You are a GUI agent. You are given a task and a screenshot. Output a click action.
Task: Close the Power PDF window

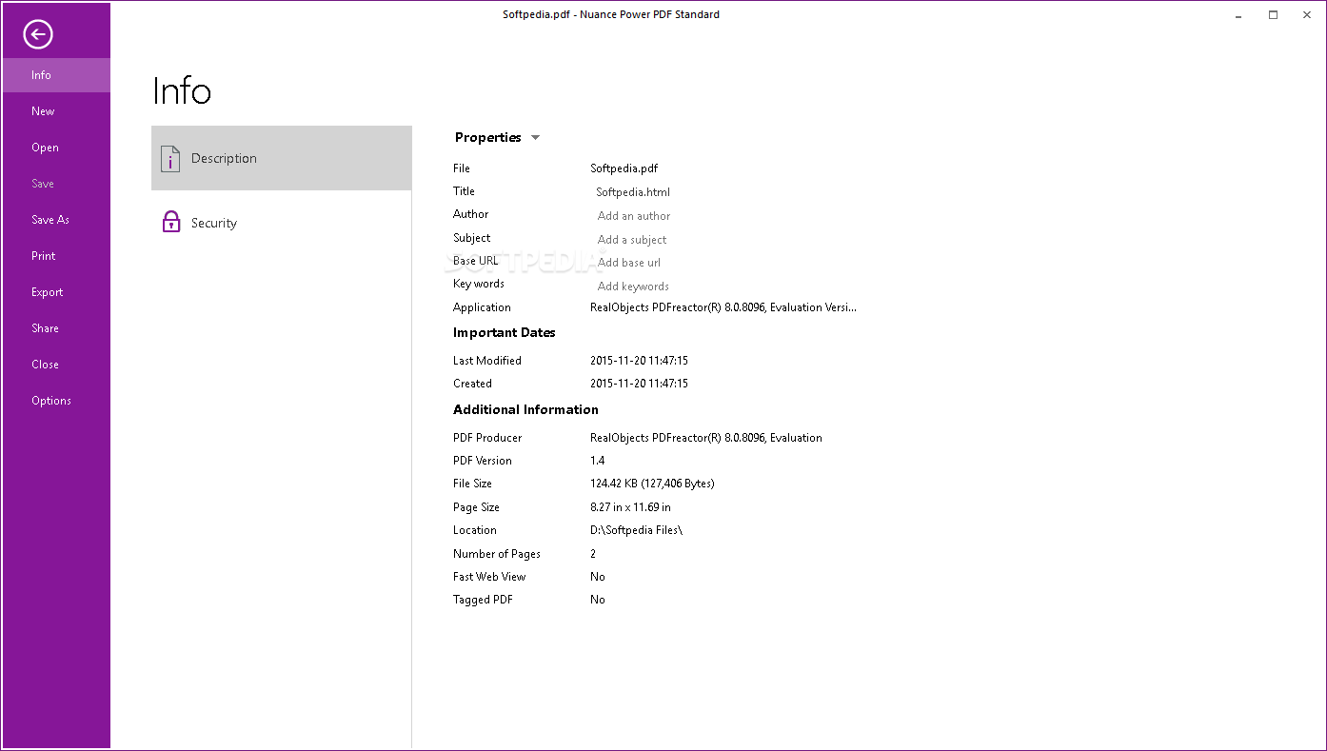tap(1307, 15)
